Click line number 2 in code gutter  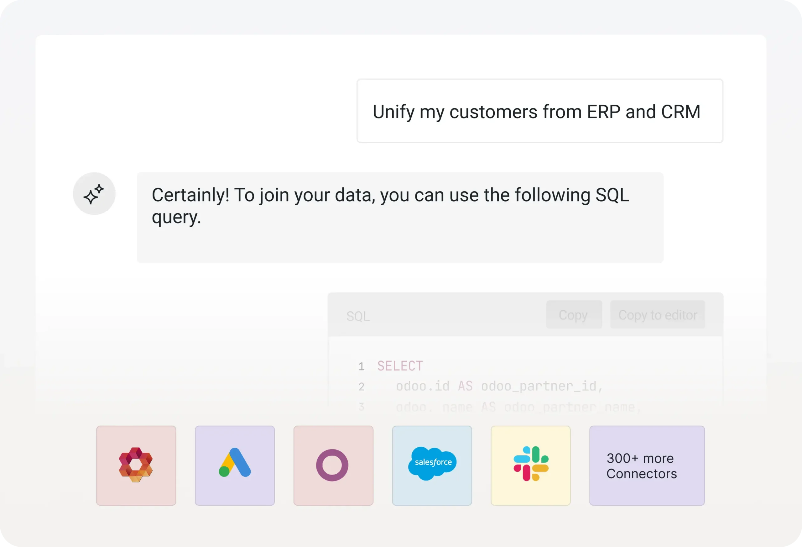pos(361,387)
